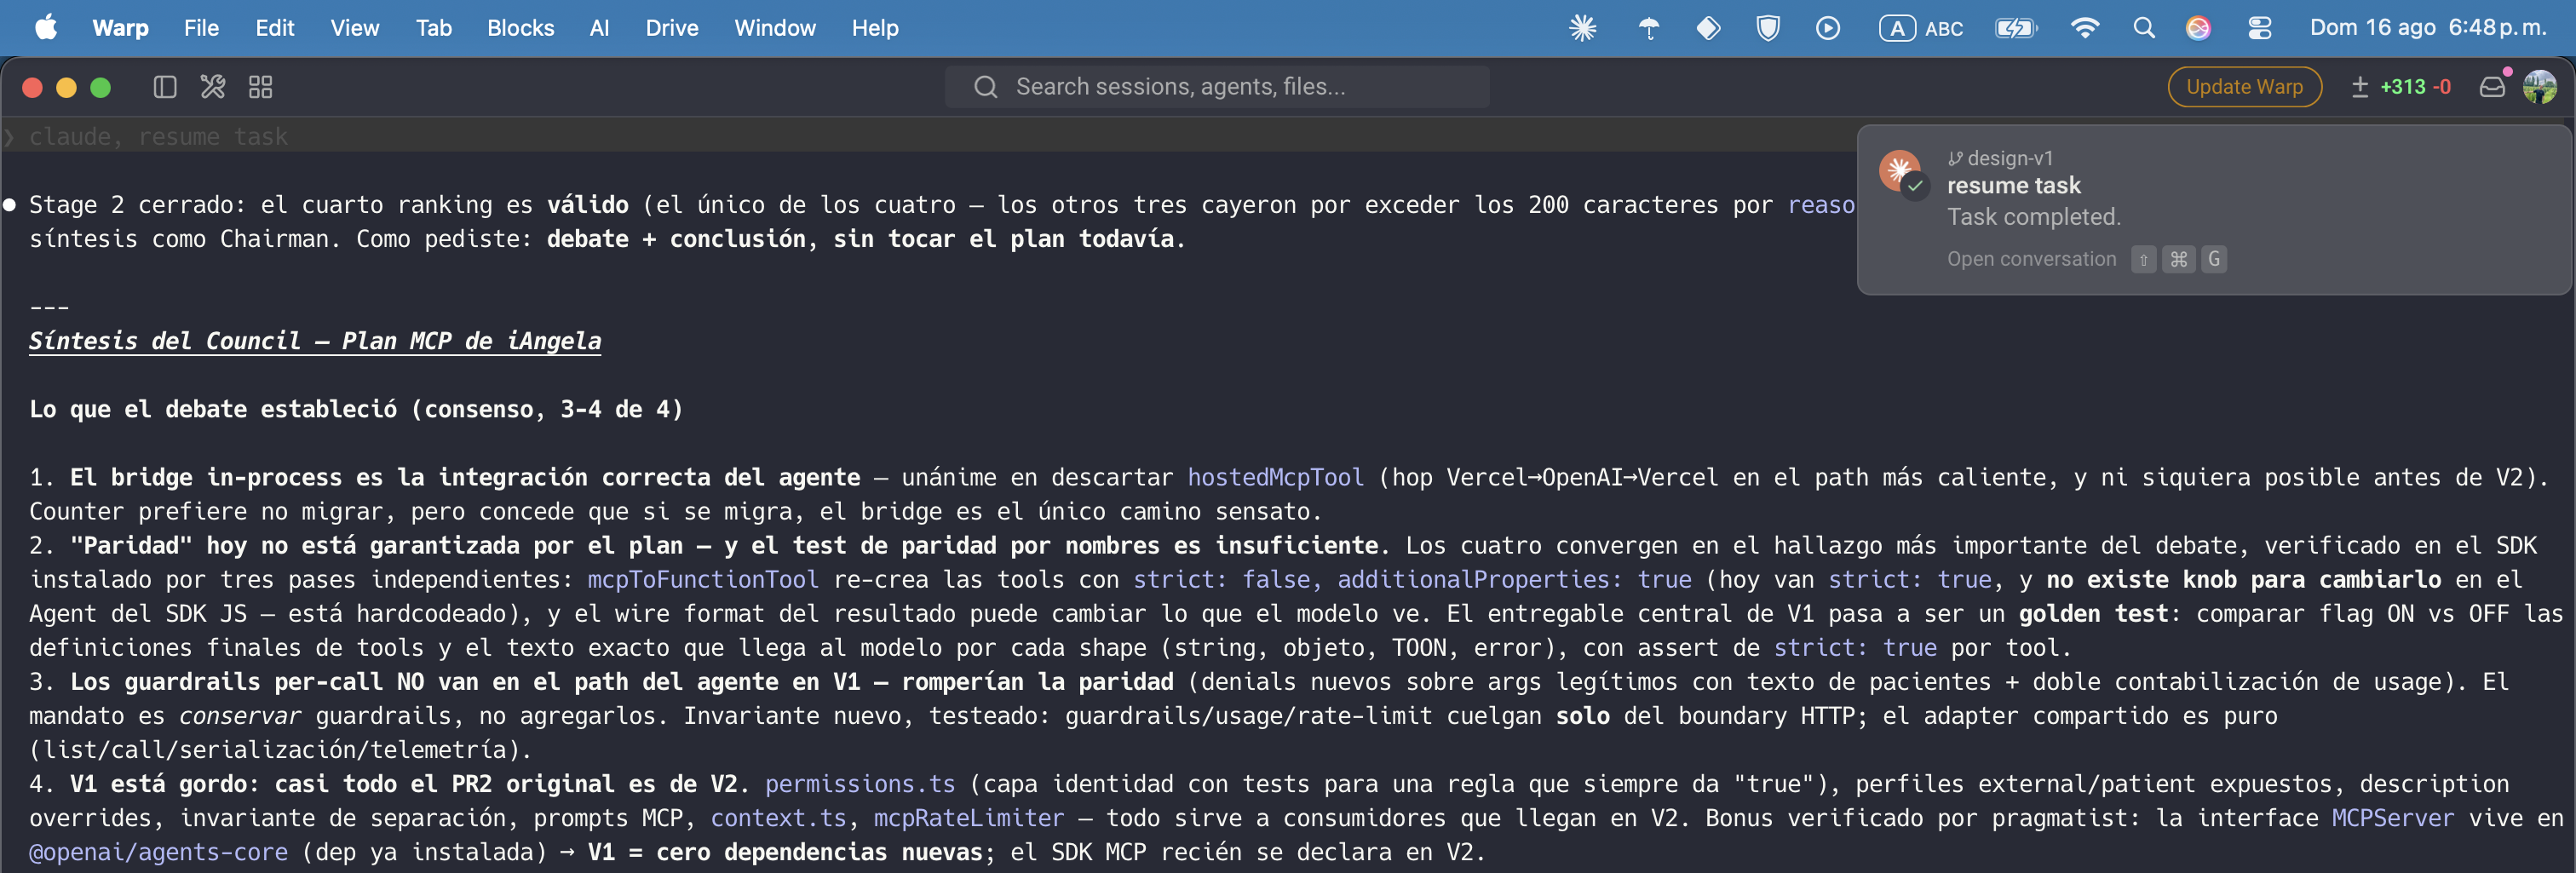Open the Wi-Fi status menu
Screen dimensions: 2576x873
click(2084, 28)
